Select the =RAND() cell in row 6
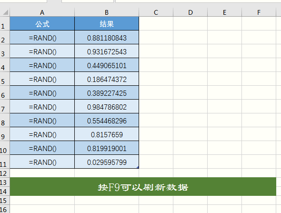The height and width of the screenshot is (213, 281). [x=42, y=92]
